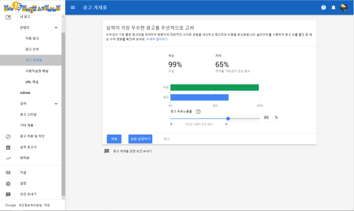Click the bar chart icon beside 실적 보고서
The width and height of the screenshot is (354, 211).
8,147
